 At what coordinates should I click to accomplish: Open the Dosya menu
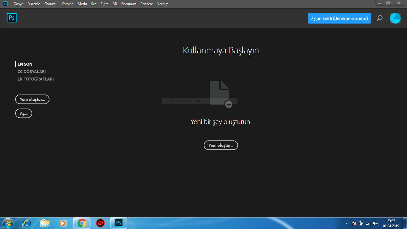[18, 4]
